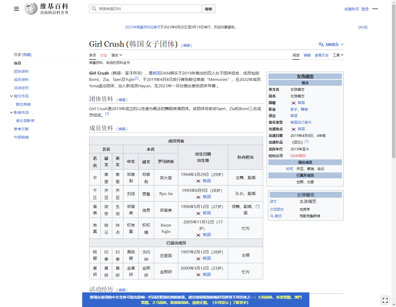The width and height of the screenshot is (396, 307).
Task: Toggle full-screen width icon
Action: pos(385,300)
